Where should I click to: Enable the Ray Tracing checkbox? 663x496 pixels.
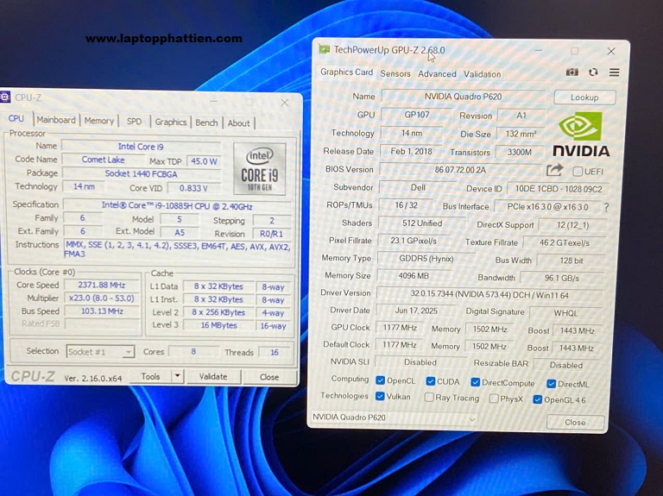click(x=429, y=398)
